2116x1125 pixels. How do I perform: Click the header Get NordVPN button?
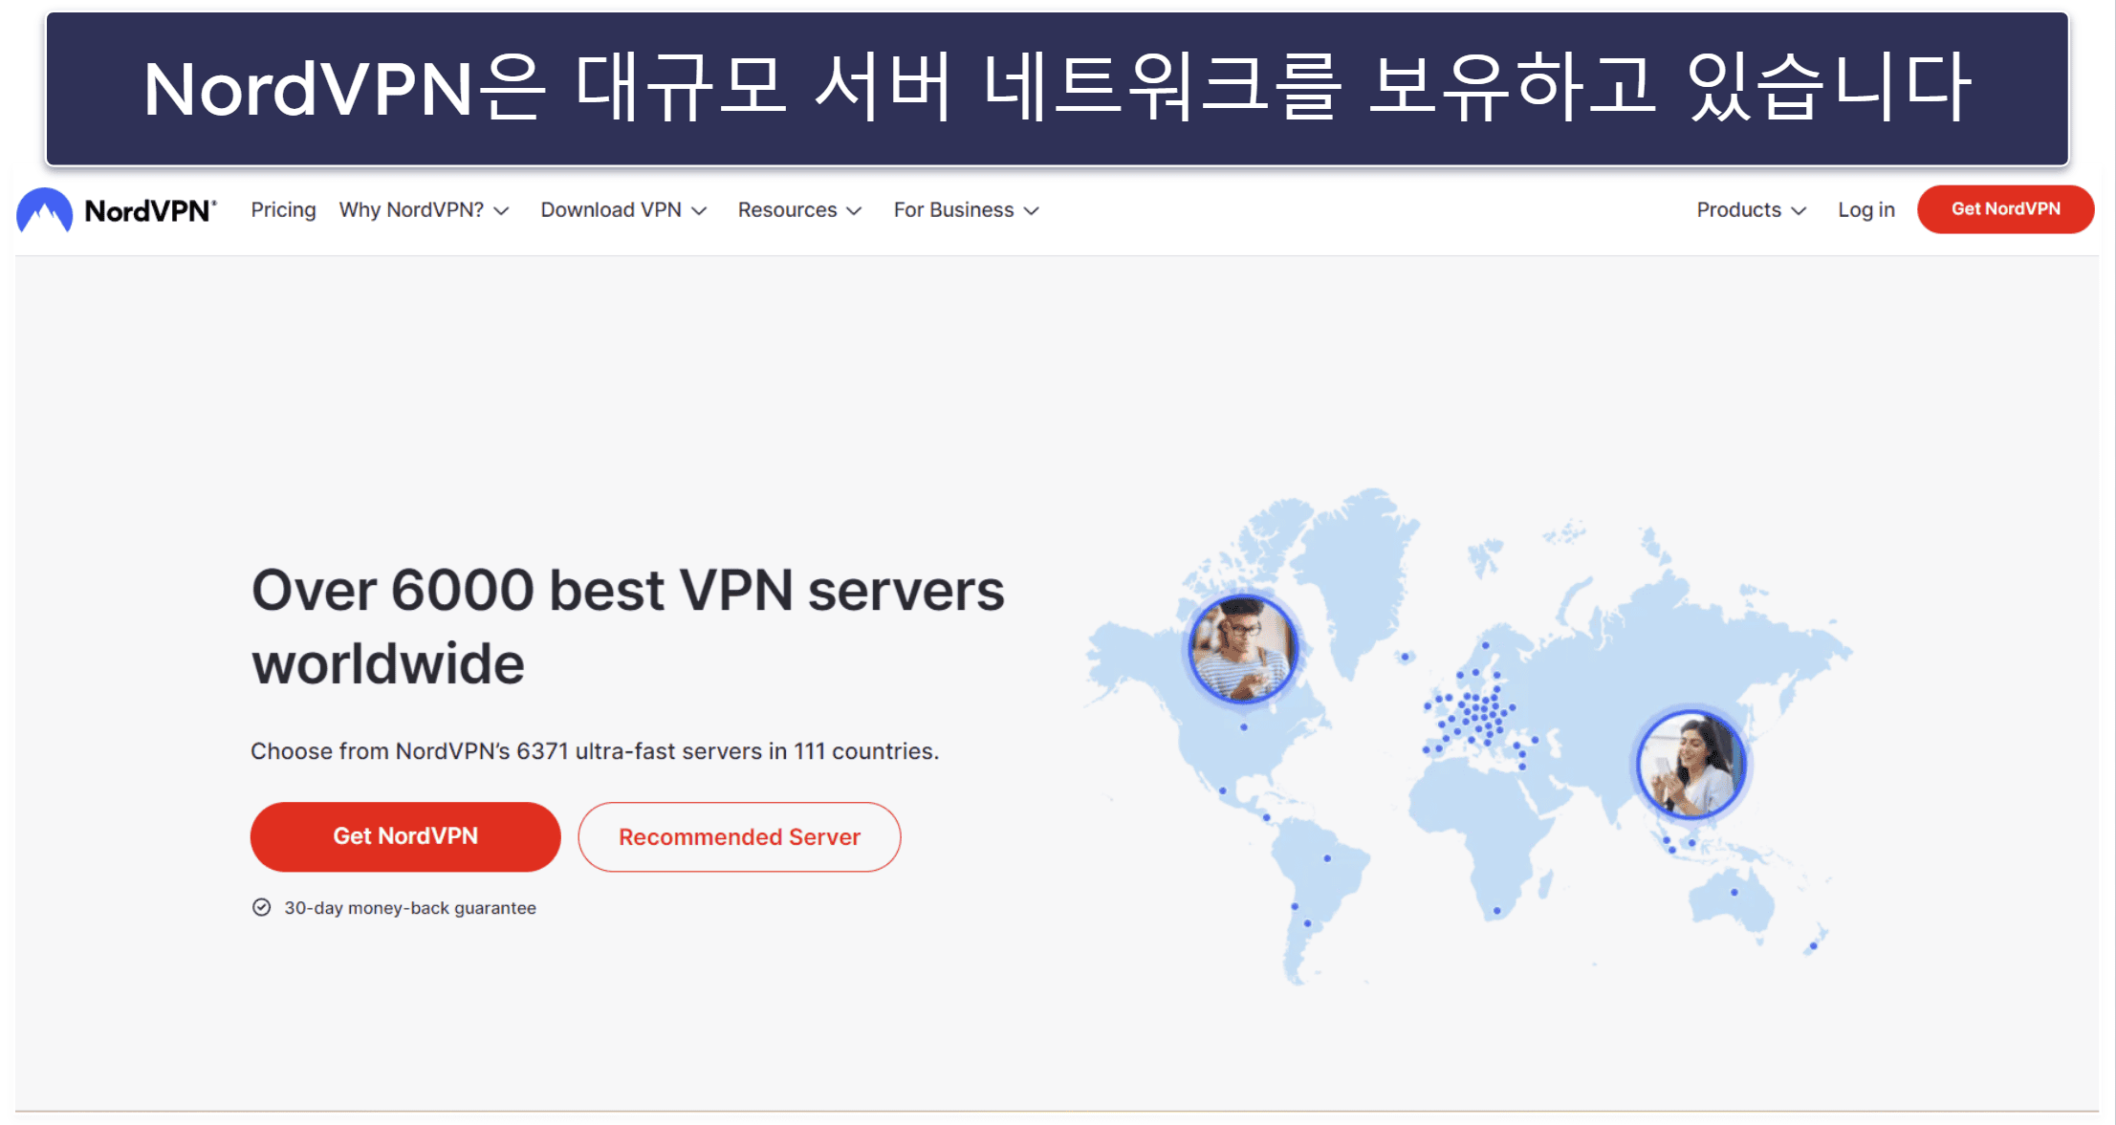coord(2005,209)
